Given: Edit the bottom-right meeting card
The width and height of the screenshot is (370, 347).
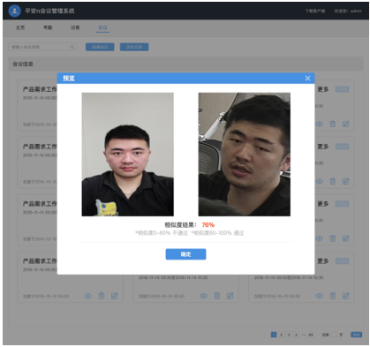Looking at the screenshot, I should pyautogui.click(x=345, y=296).
